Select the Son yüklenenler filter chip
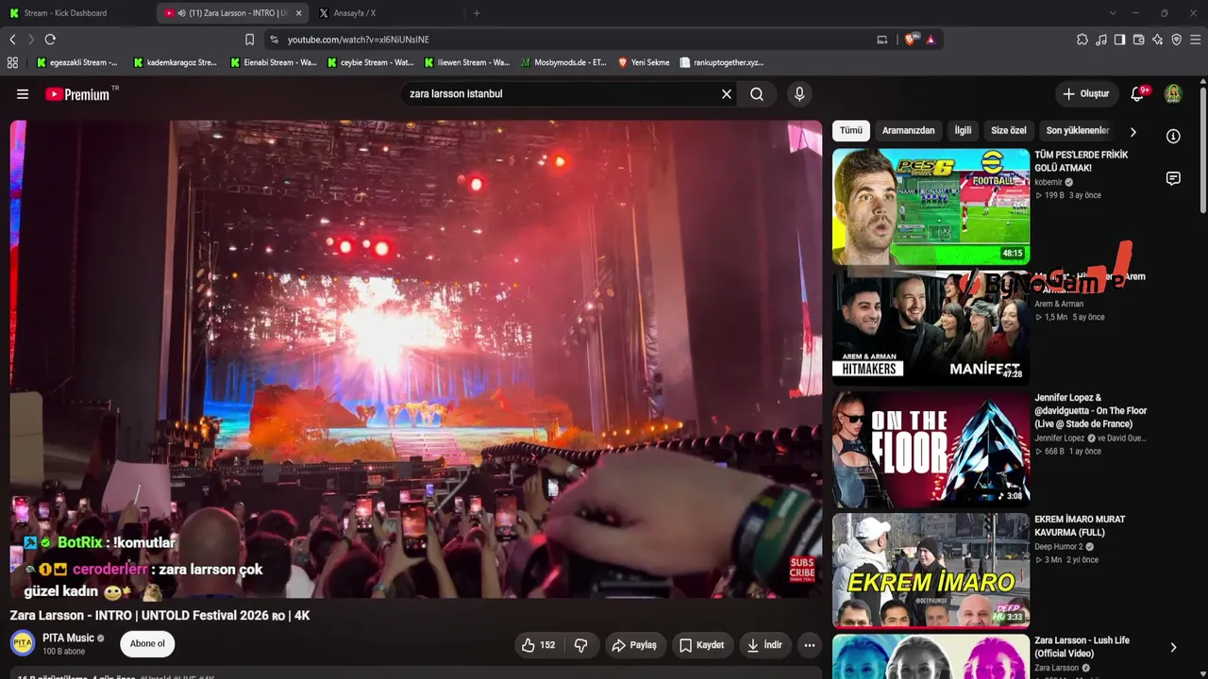Screen dimensions: 1208x679 click(x=1078, y=131)
